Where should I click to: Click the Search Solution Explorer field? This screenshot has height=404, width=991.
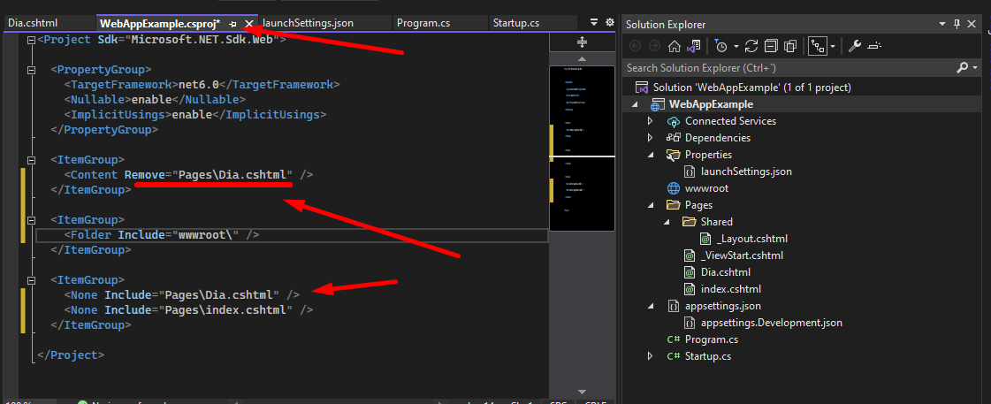[787, 67]
